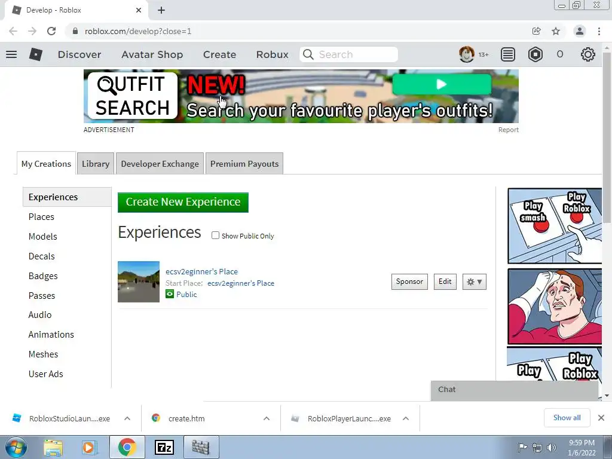Switch to the Library tab

[x=96, y=164]
